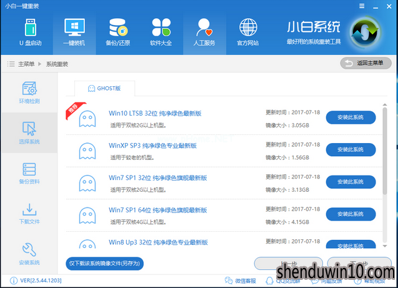Click the ghost icon for Win7 SP1 32位
This screenshot has height=288, width=398.
coord(87,183)
